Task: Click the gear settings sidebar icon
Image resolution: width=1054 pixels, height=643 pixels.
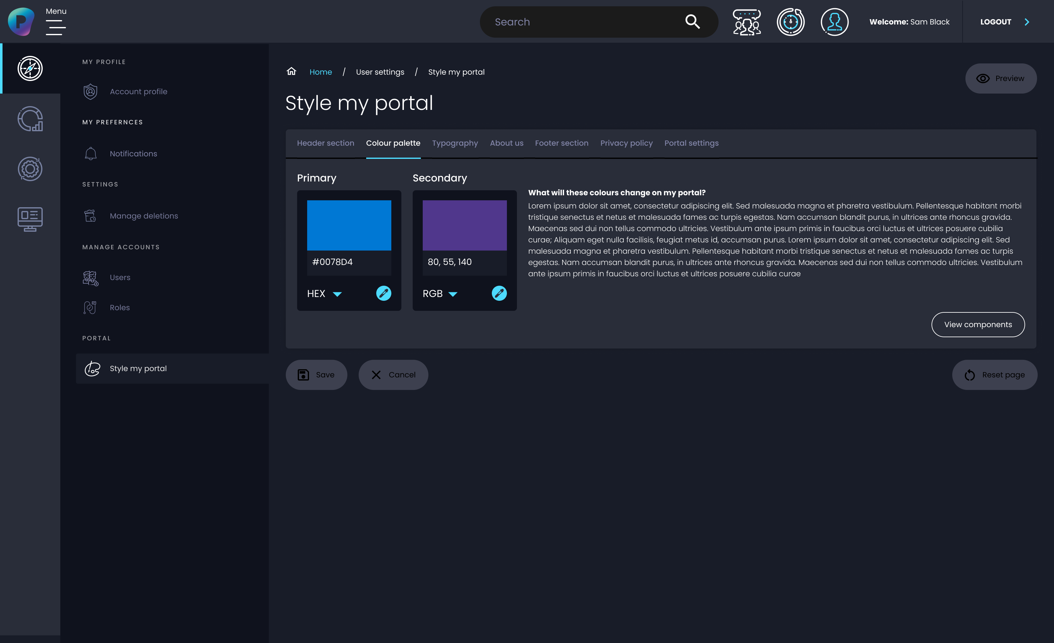Action: click(30, 169)
